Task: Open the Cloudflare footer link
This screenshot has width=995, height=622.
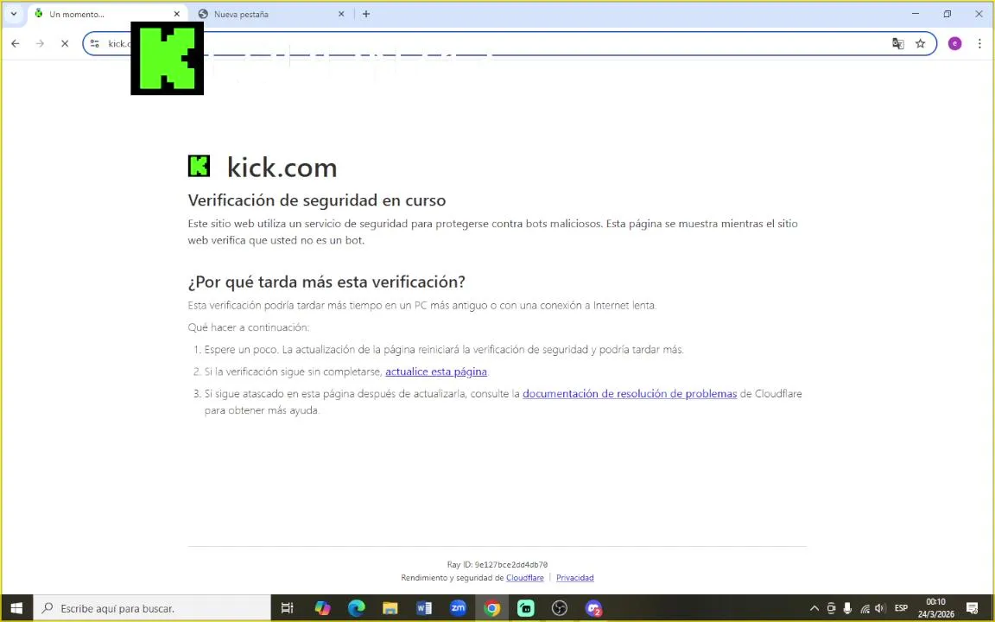Action: coord(525,578)
